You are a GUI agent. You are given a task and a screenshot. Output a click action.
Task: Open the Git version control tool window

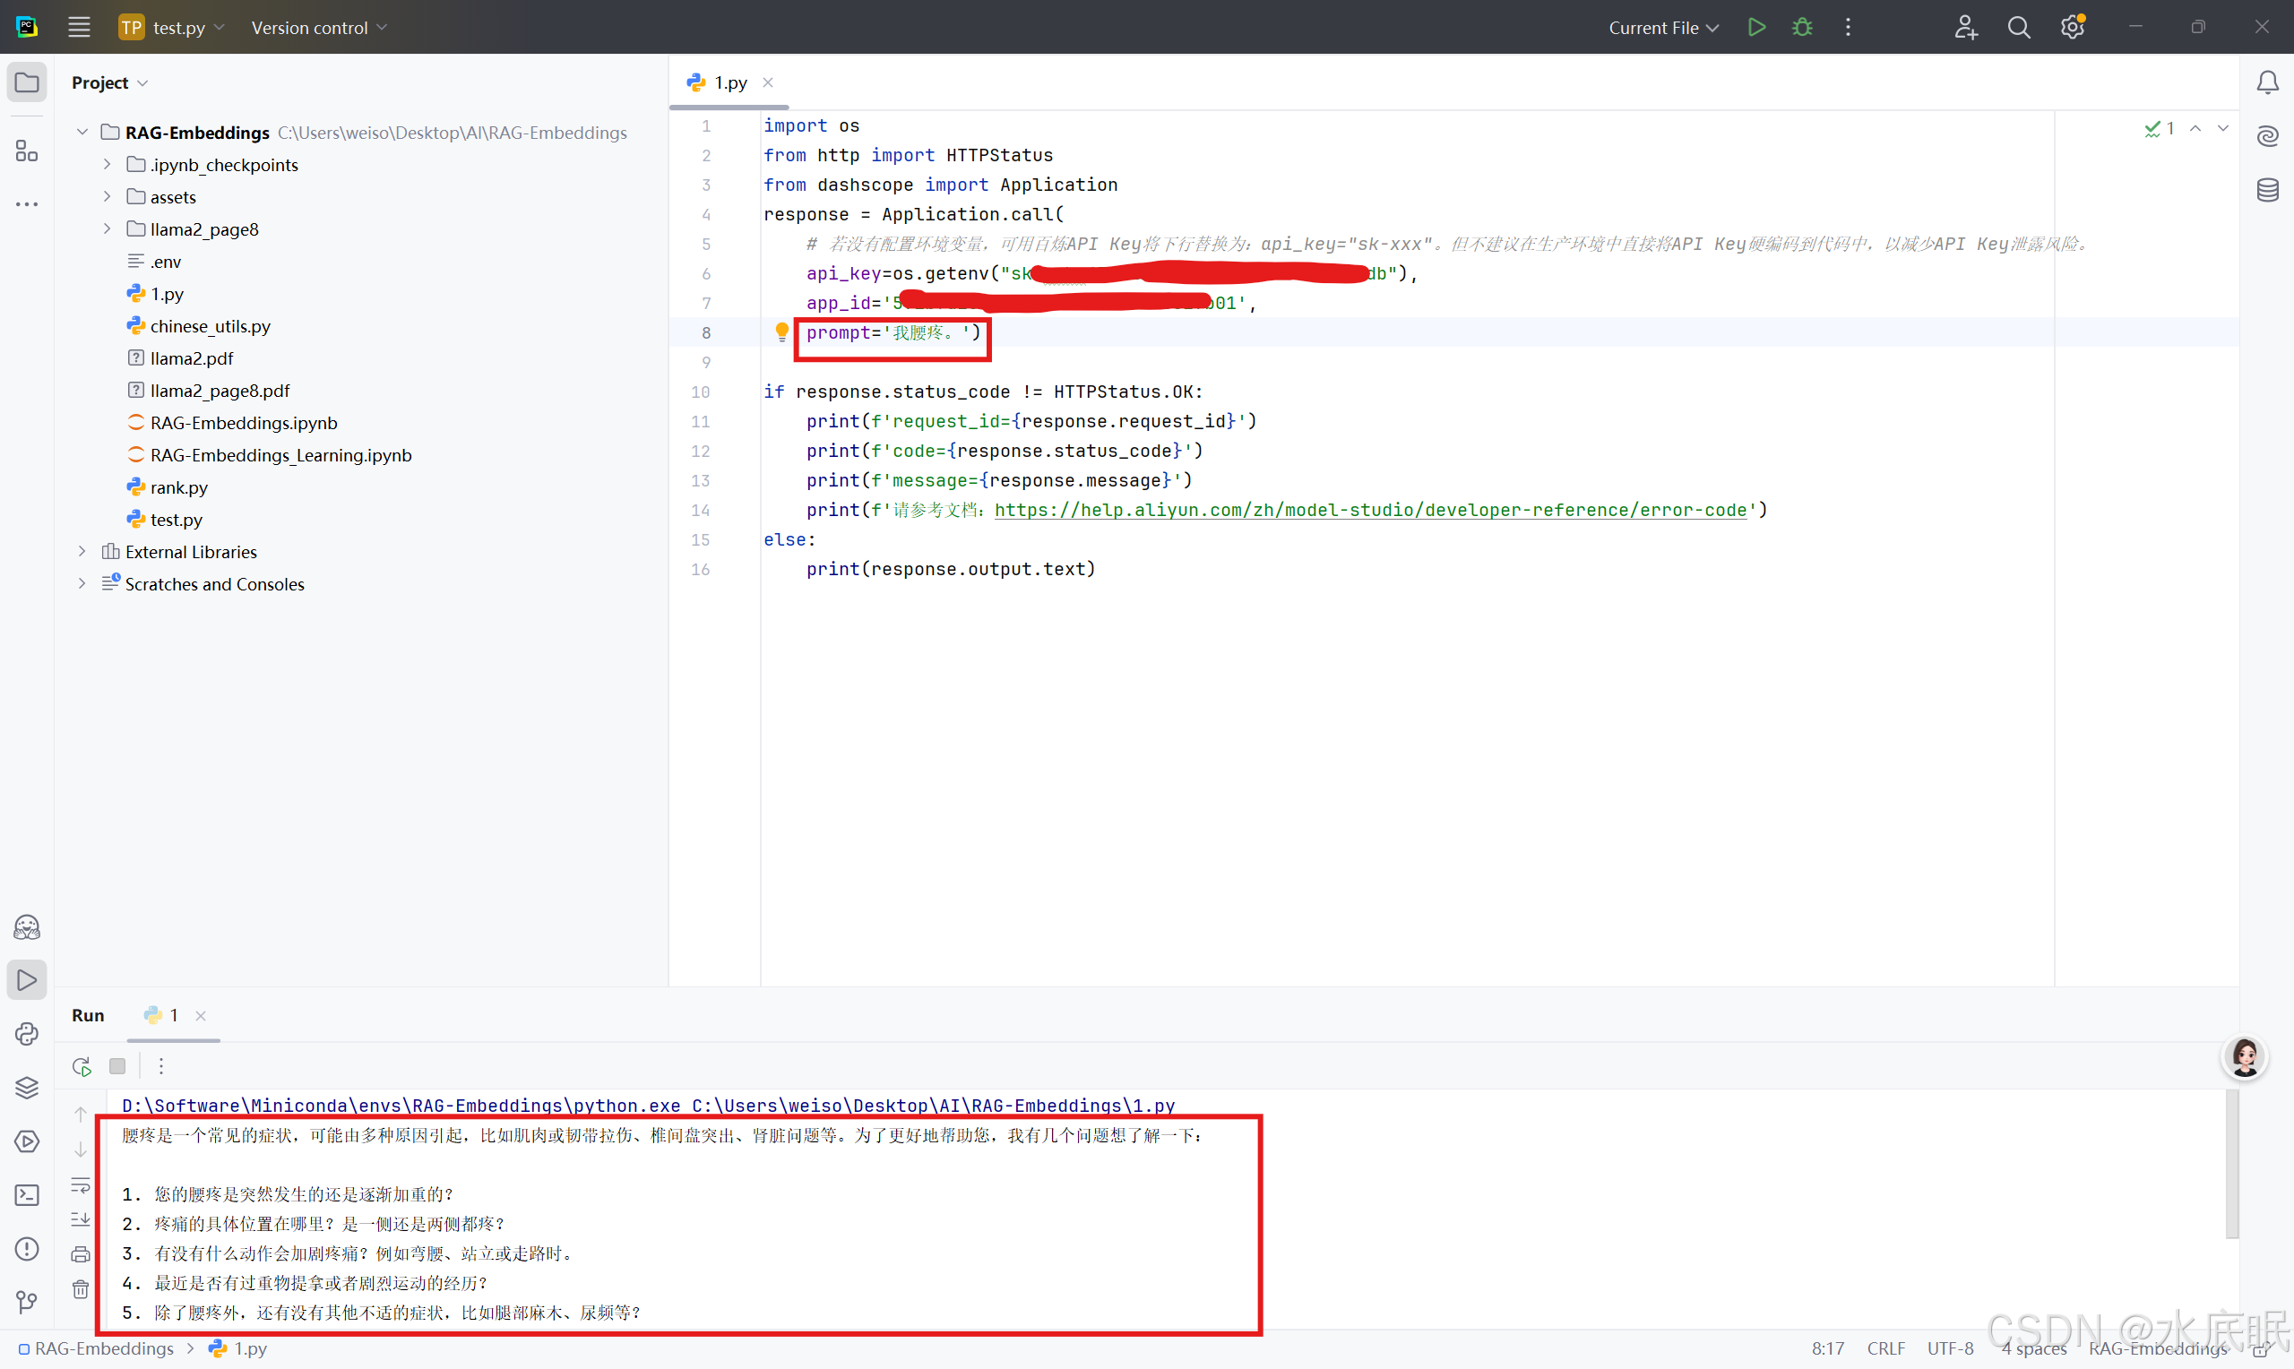27,1302
